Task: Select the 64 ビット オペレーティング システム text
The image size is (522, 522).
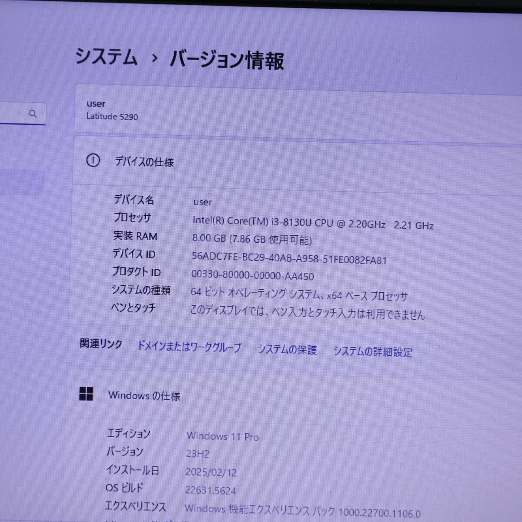Action: click(x=299, y=294)
